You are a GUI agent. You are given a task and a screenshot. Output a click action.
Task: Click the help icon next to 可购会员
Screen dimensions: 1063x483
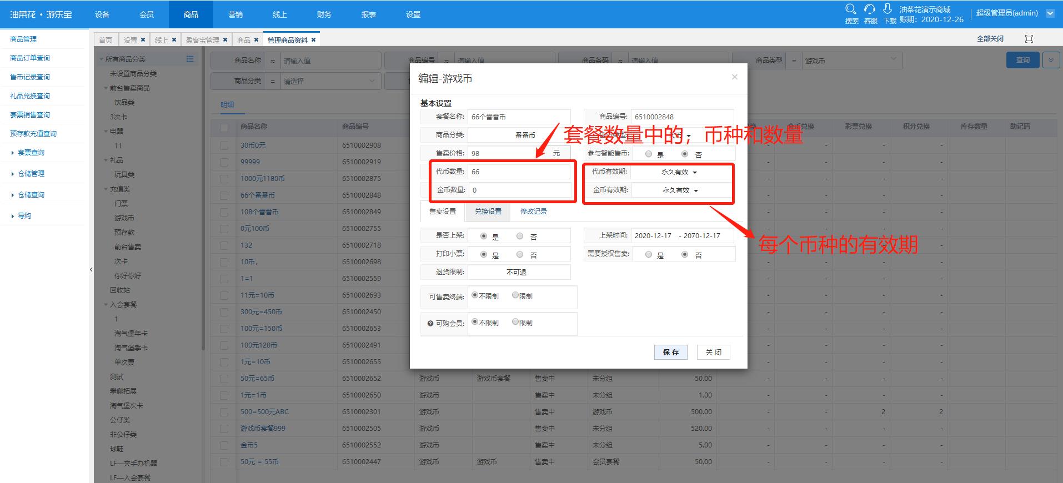click(x=430, y=324)
